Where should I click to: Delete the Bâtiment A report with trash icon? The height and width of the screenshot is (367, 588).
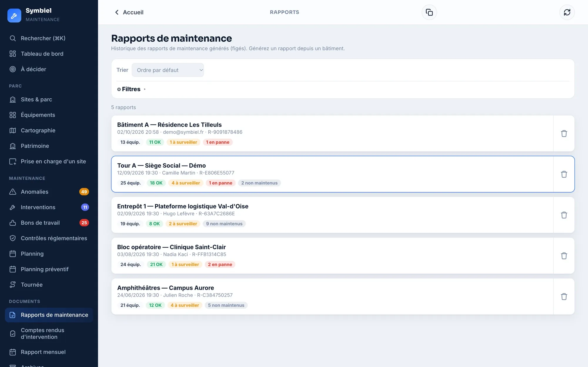click(x=564, y=134)
